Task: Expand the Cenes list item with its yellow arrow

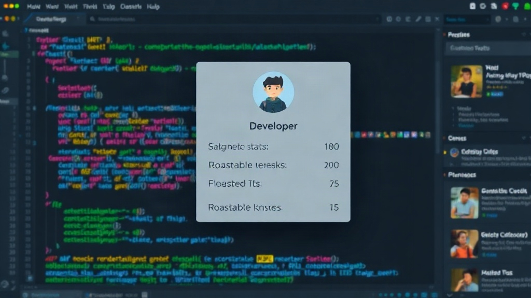Action: pos(445,153)
